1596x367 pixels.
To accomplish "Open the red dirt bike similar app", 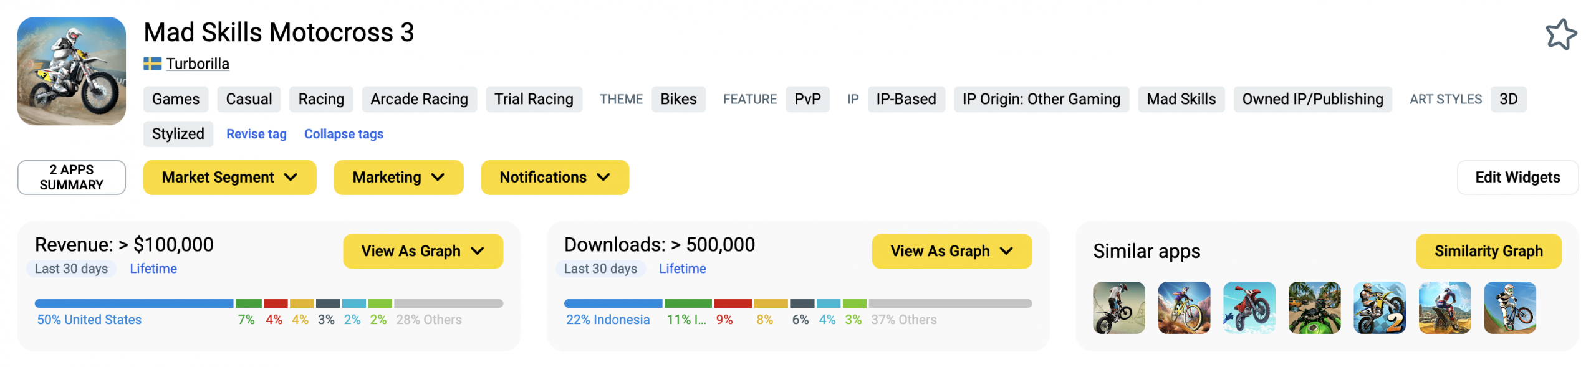I will click(x=1249, y=308).
